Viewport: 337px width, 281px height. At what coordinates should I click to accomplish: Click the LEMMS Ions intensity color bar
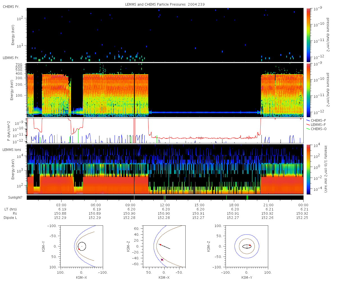pos(308,169)
